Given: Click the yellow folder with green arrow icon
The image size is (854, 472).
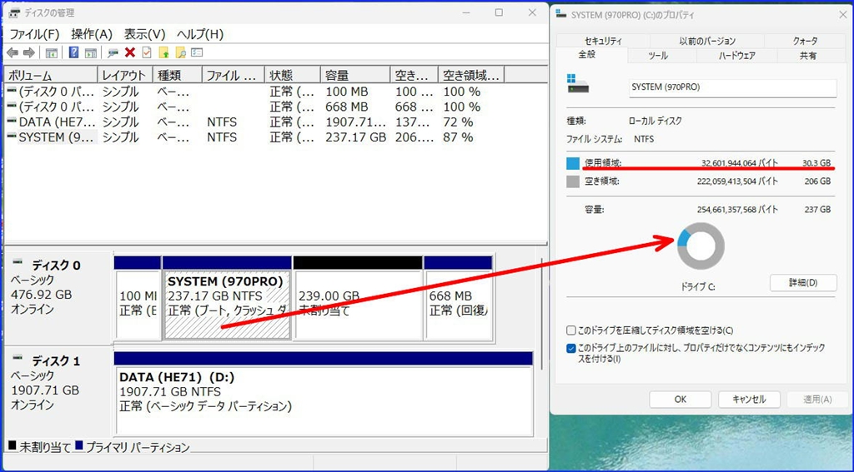Looking at the screenshot, I should 163,52.
